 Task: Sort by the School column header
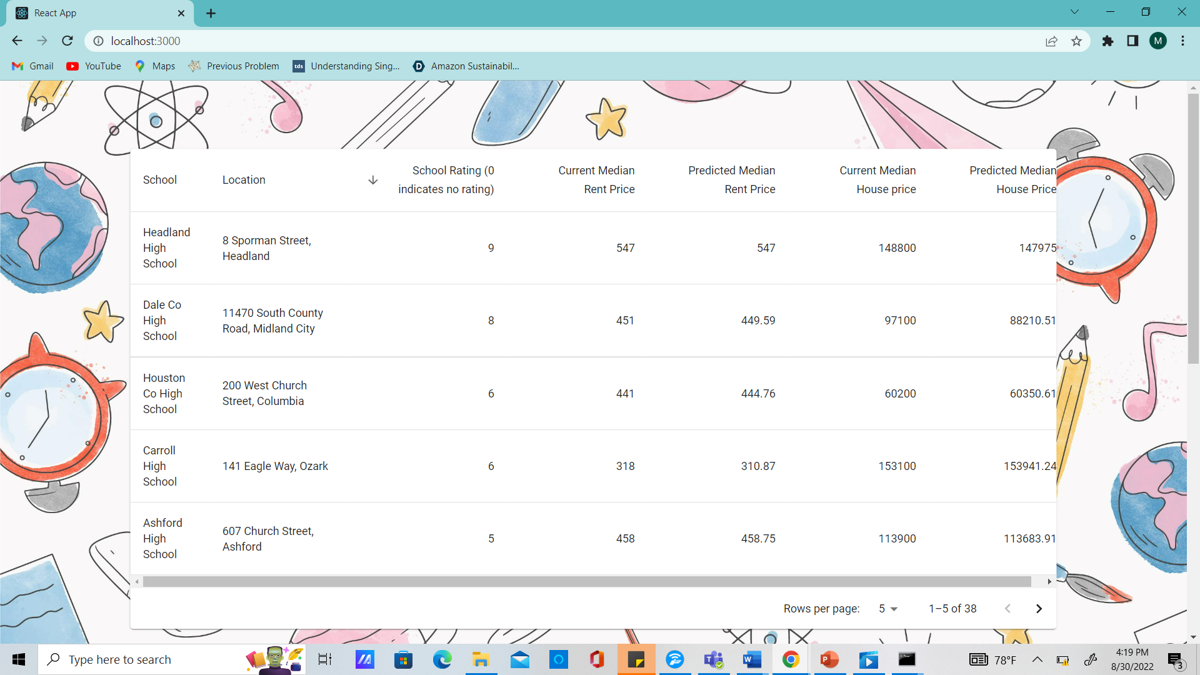tap(160, 180)
